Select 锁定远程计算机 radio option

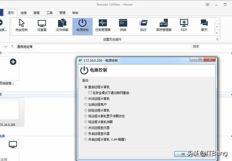pyautogui.click(x=86, y=110)
